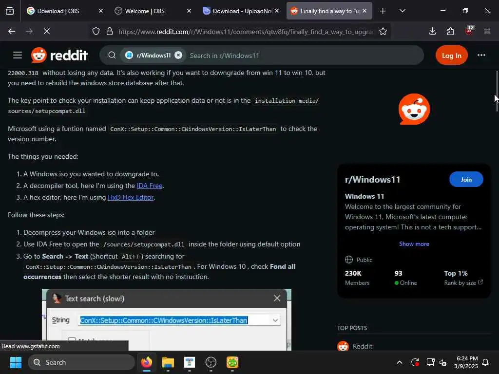Viewport: 499px width, 374px height.
Task: Open a new browser tab
Action: (383, 11)
